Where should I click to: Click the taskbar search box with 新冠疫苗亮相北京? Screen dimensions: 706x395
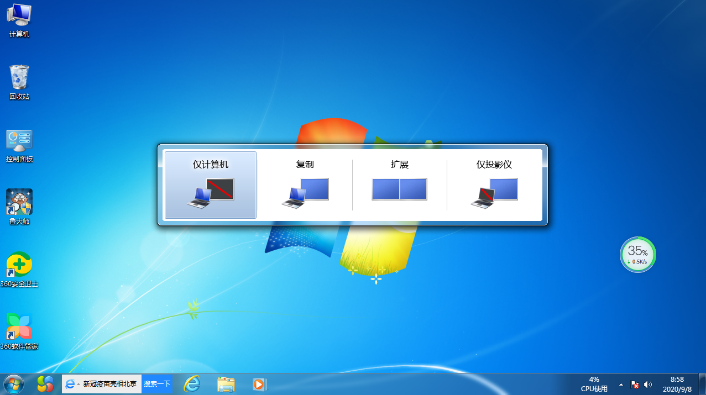[109, 383]
